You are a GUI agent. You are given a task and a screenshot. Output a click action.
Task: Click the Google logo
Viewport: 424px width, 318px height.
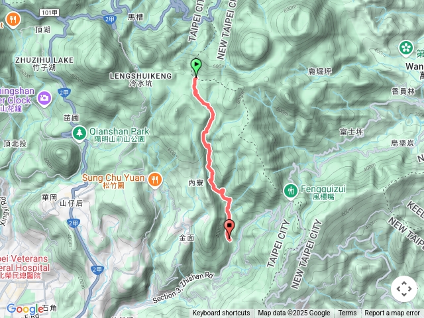click(x=25, y=309)
